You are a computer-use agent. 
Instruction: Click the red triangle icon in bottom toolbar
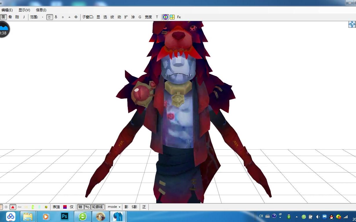point(13,207)
